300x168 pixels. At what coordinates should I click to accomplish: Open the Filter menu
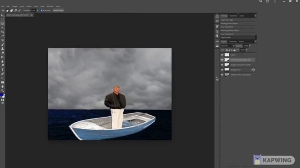click(x=36, y=6)
